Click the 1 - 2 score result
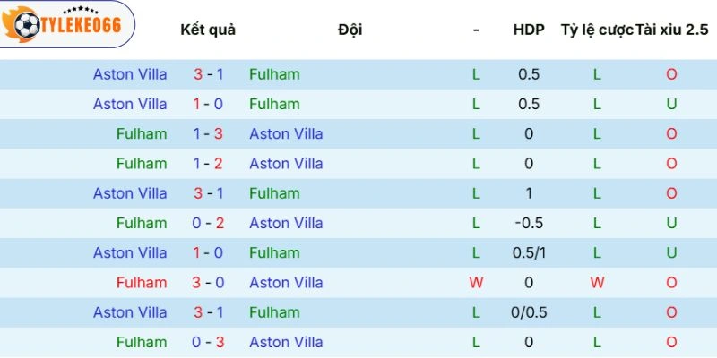Screen dimensions: 717x358 (208, 164)
